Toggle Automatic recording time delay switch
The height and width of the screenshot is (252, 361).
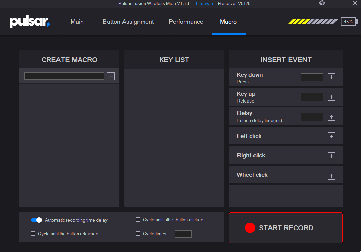(x=36, y=220)
